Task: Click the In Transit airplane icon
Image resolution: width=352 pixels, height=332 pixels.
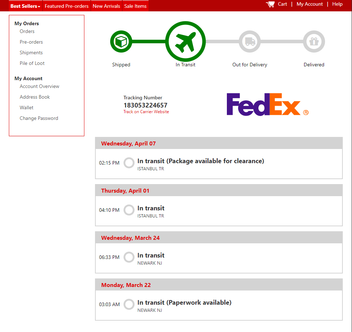Action: [185, 41]
